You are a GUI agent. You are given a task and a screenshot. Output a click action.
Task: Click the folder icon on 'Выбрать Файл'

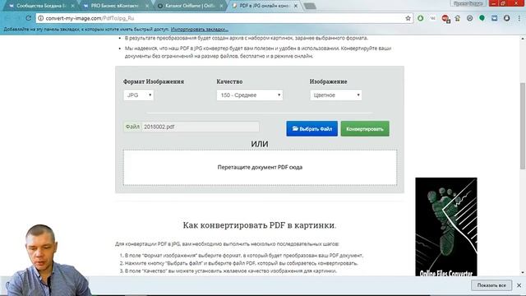(295, 128)
